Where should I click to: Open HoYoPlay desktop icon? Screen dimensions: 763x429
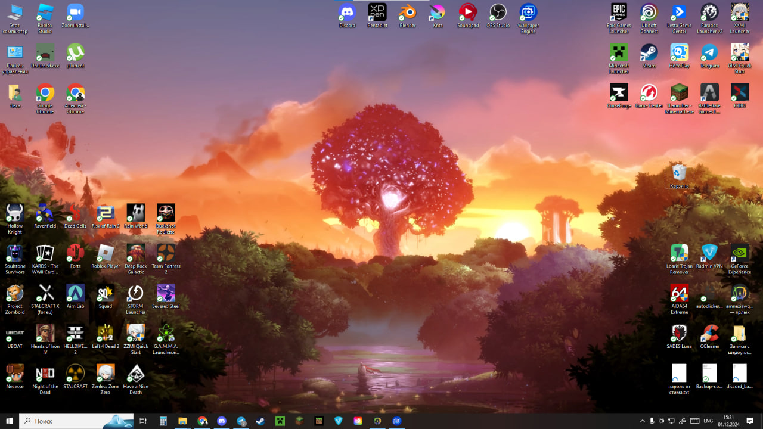point(679,56)
